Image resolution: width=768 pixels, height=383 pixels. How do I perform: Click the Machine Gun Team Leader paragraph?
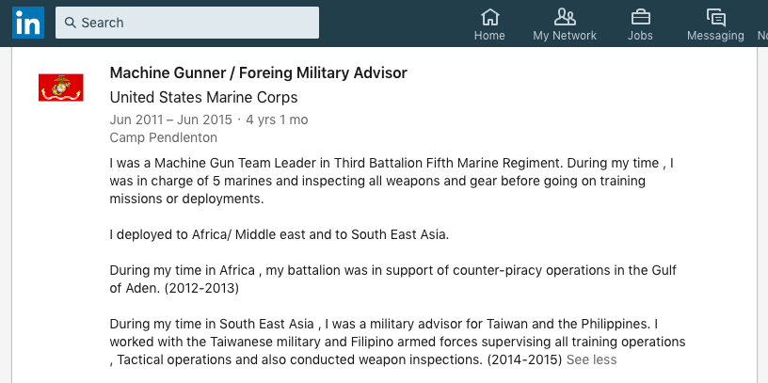(x=392, y=181)
